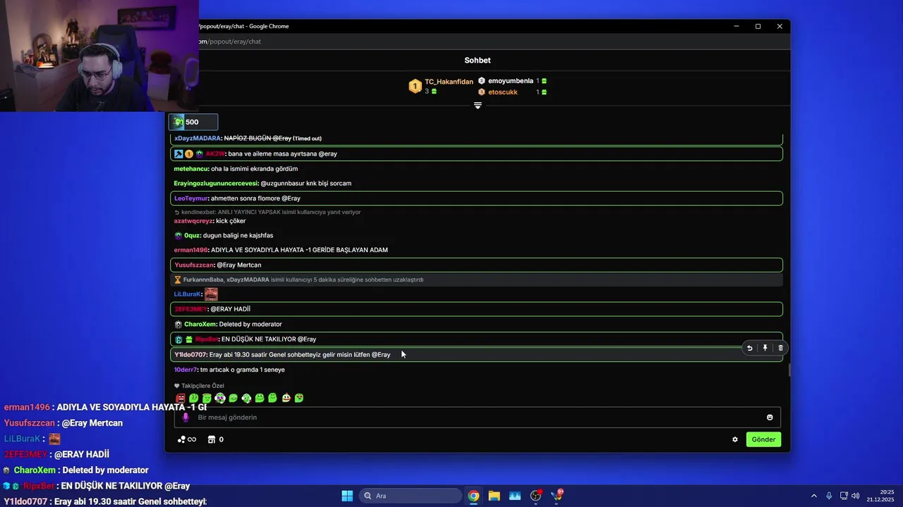Click the 'Takipçilere Özel' emote label
Viewport: 903px width, 507px height.
(x=199, y=386)
